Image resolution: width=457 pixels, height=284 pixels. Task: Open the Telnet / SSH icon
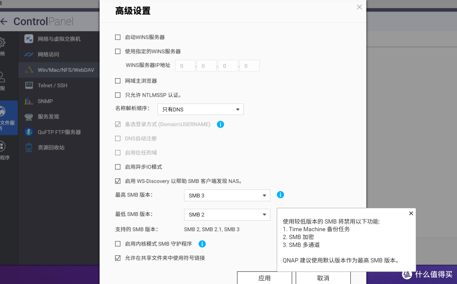(29, 85)
